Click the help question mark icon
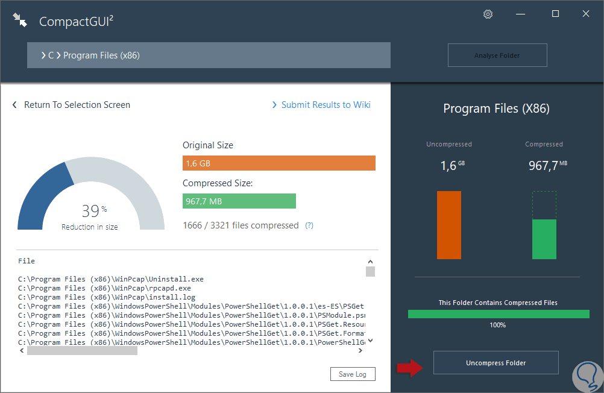This screenshot has width=604, height=393. pyautogui.click(x=309, y=225)
